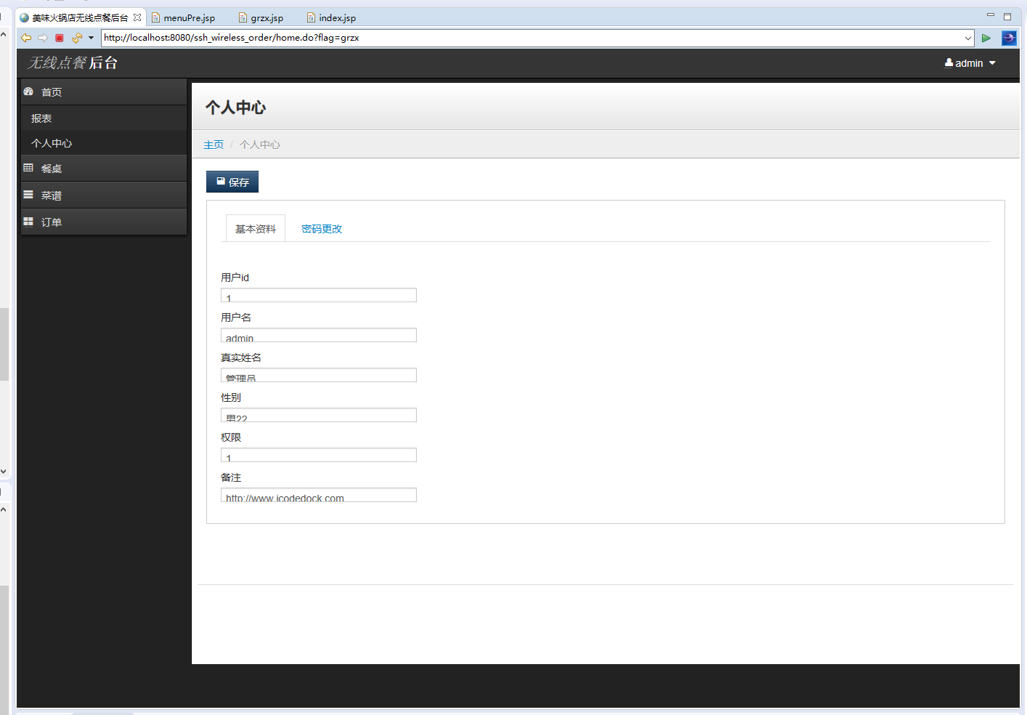The image size is (1027, 715).
Task: Go forward using the browser forward arrow
Action: [x=43, y=38]
